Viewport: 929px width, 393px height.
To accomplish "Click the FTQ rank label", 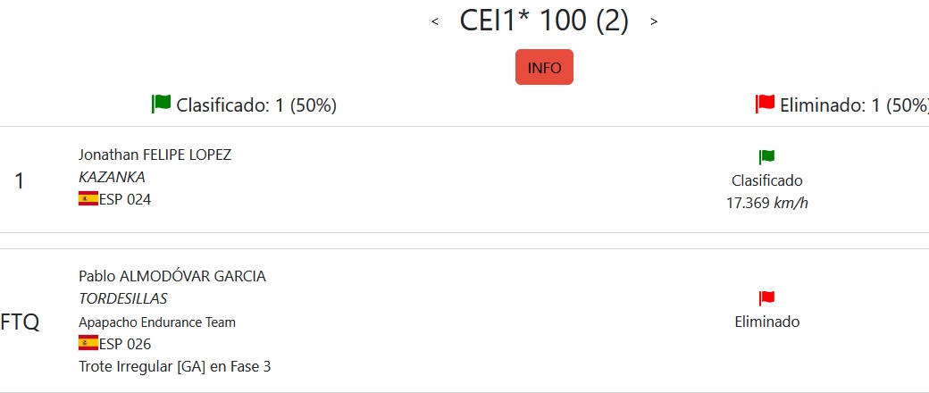I will coord(20,322).
